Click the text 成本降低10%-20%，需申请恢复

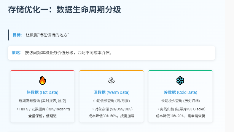point(180,116)
